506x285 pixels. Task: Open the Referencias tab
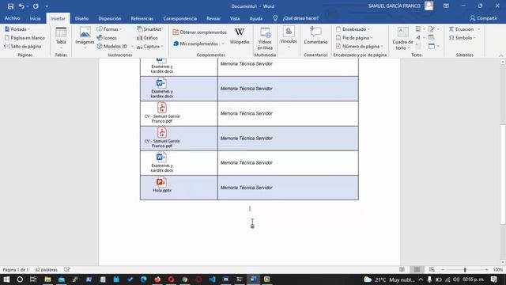142,18
